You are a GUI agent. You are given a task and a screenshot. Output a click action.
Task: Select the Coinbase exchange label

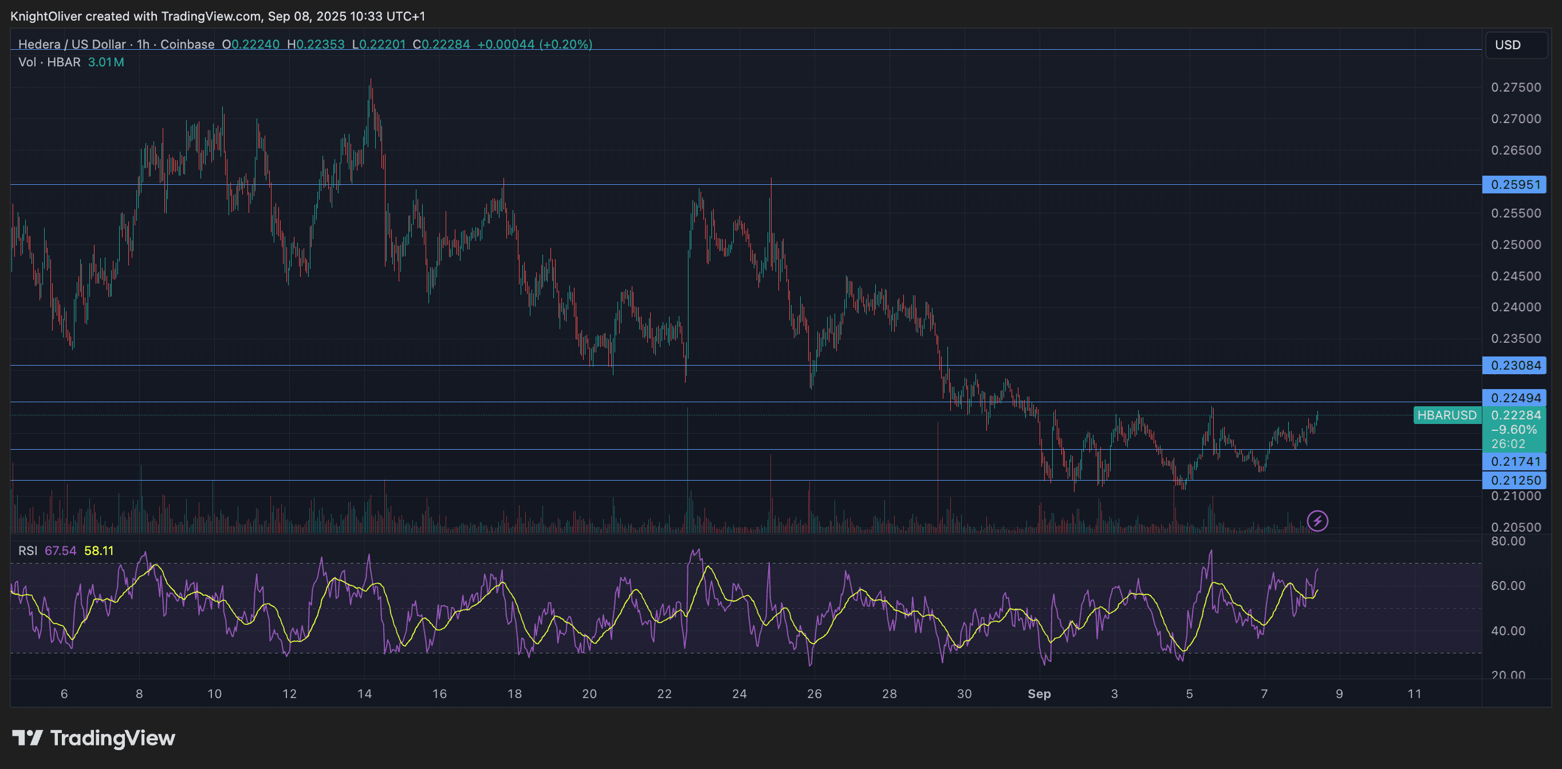pyautogui.click(x=188, y=44)
